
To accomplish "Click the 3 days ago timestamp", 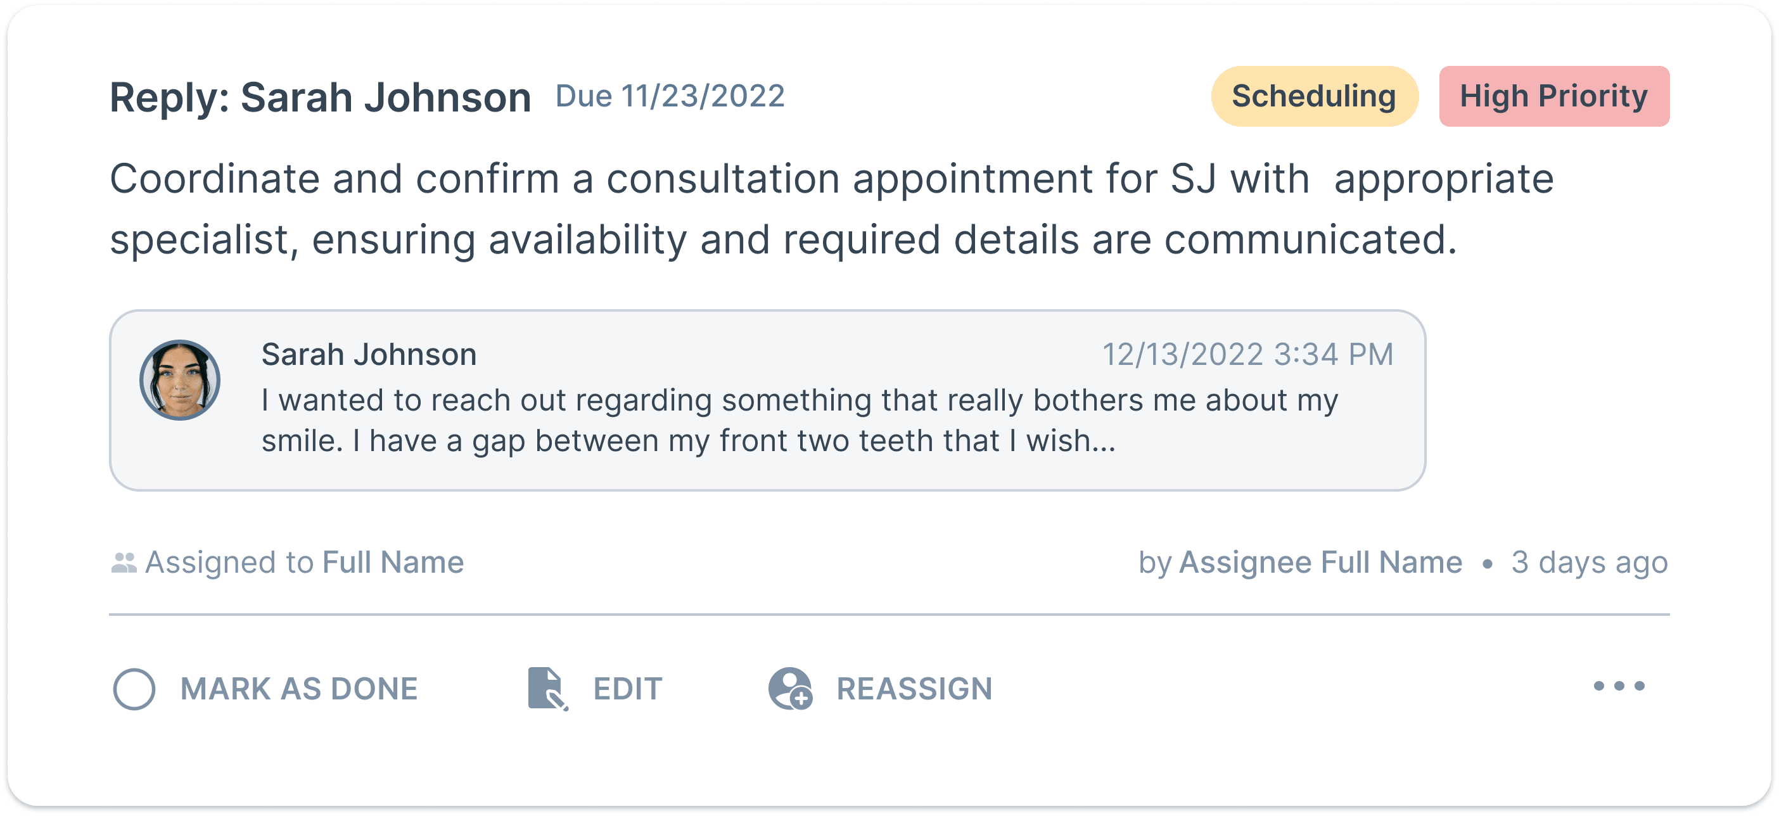I will click(1589, 562).
